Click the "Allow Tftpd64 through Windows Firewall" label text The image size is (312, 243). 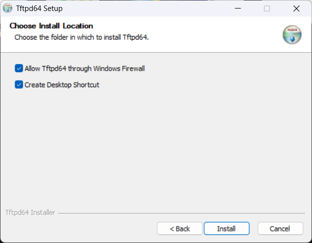(85, 68)
